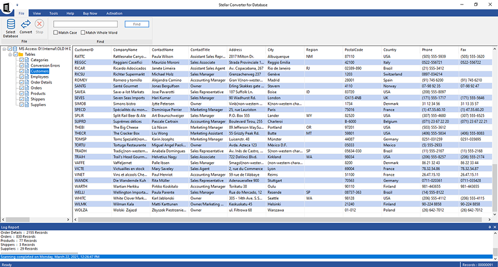Select the 'Rattlesnake Canyo...' company cell
498x267 pixels.
pyautogui.click(x=131, y=56)
